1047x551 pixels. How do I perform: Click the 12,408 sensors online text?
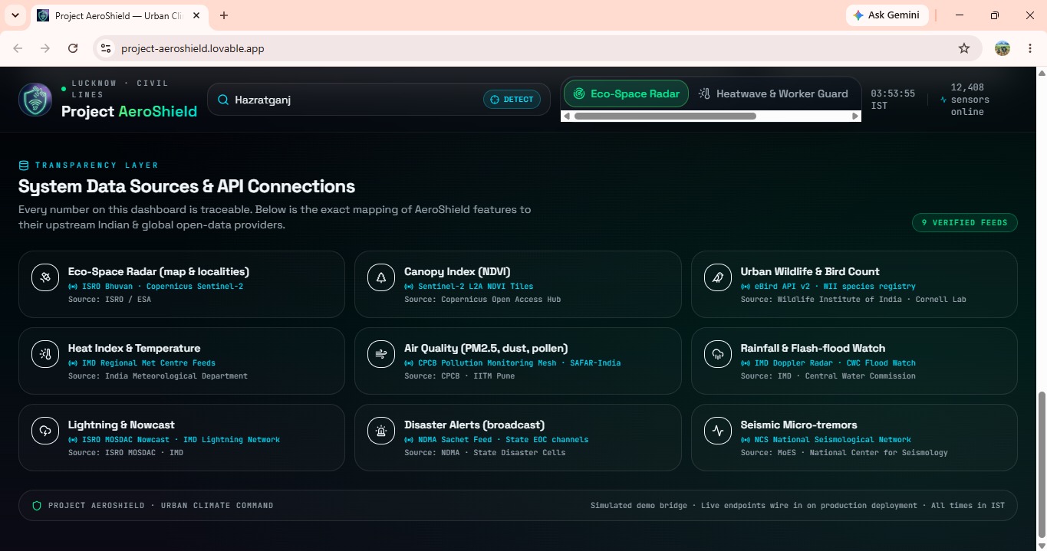pyautogui.click(x=970, y=100)
